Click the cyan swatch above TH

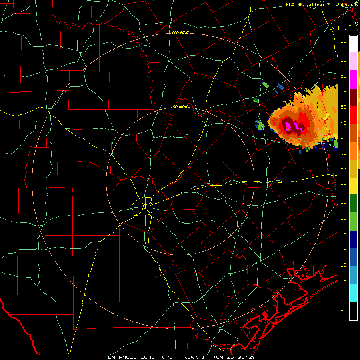click(x=353, y=293)
